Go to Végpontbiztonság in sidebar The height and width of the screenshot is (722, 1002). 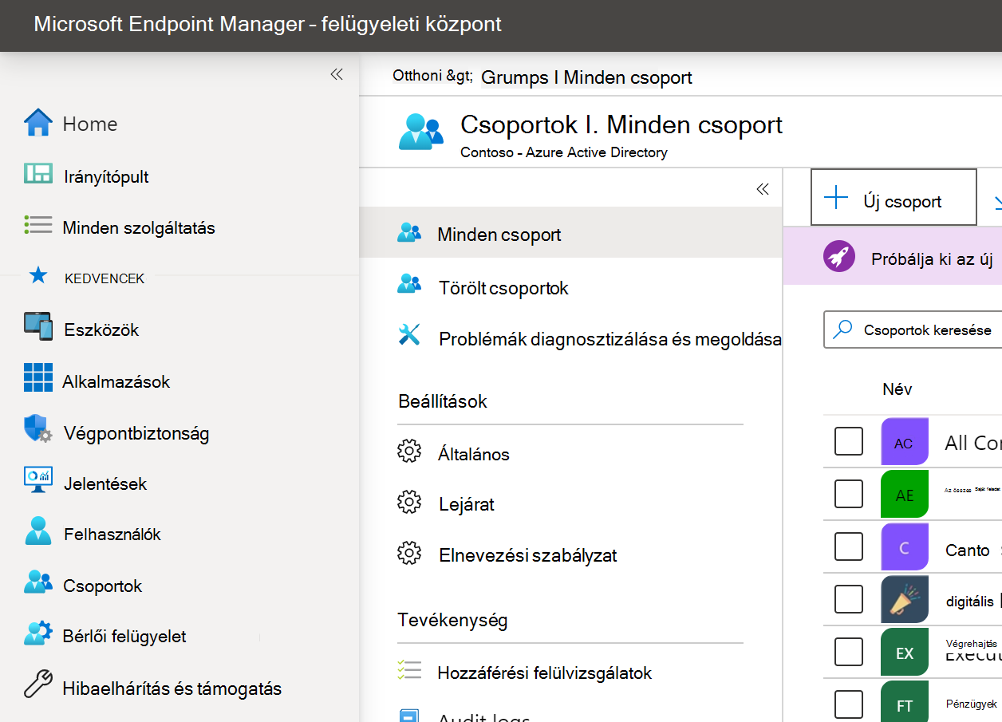[x=136, y=433]
